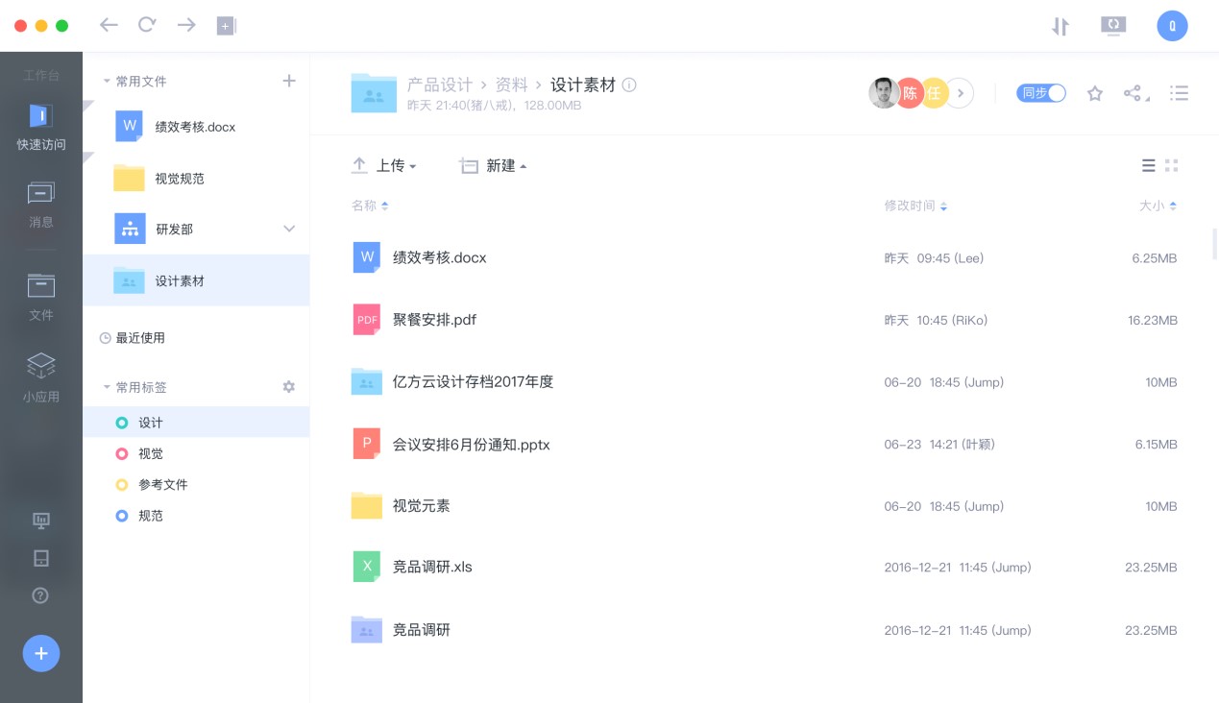Open the help question mark icon
Screen dimensions: 1219x703
point(40,595)
